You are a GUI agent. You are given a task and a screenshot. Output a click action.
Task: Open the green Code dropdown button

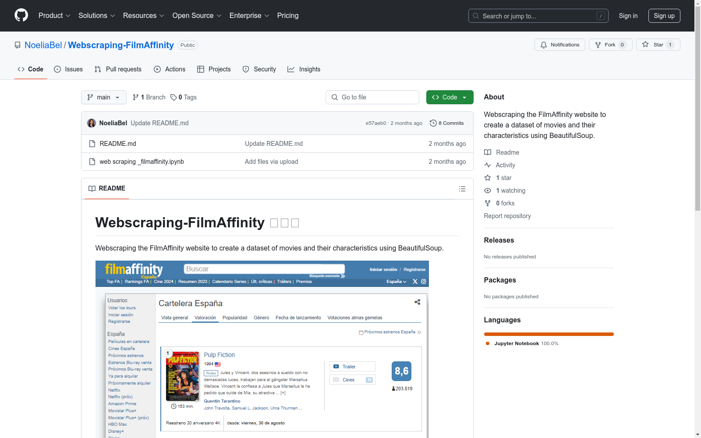tap(450, 97)
